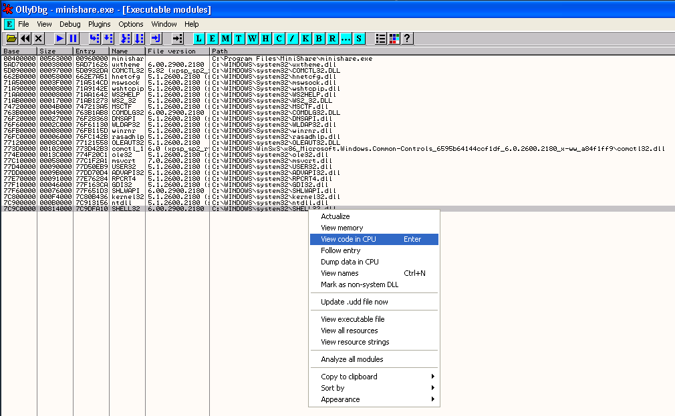
Task: Click the Step into icon
Action: tap(94, 39)
